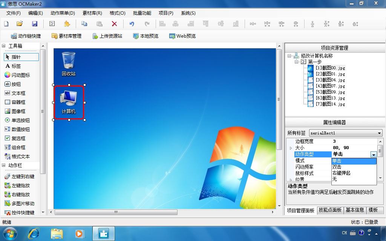Viewport: 386px width, 241px height.
Task: Select the 单选按钮 radio button tool
Action: 17,120
